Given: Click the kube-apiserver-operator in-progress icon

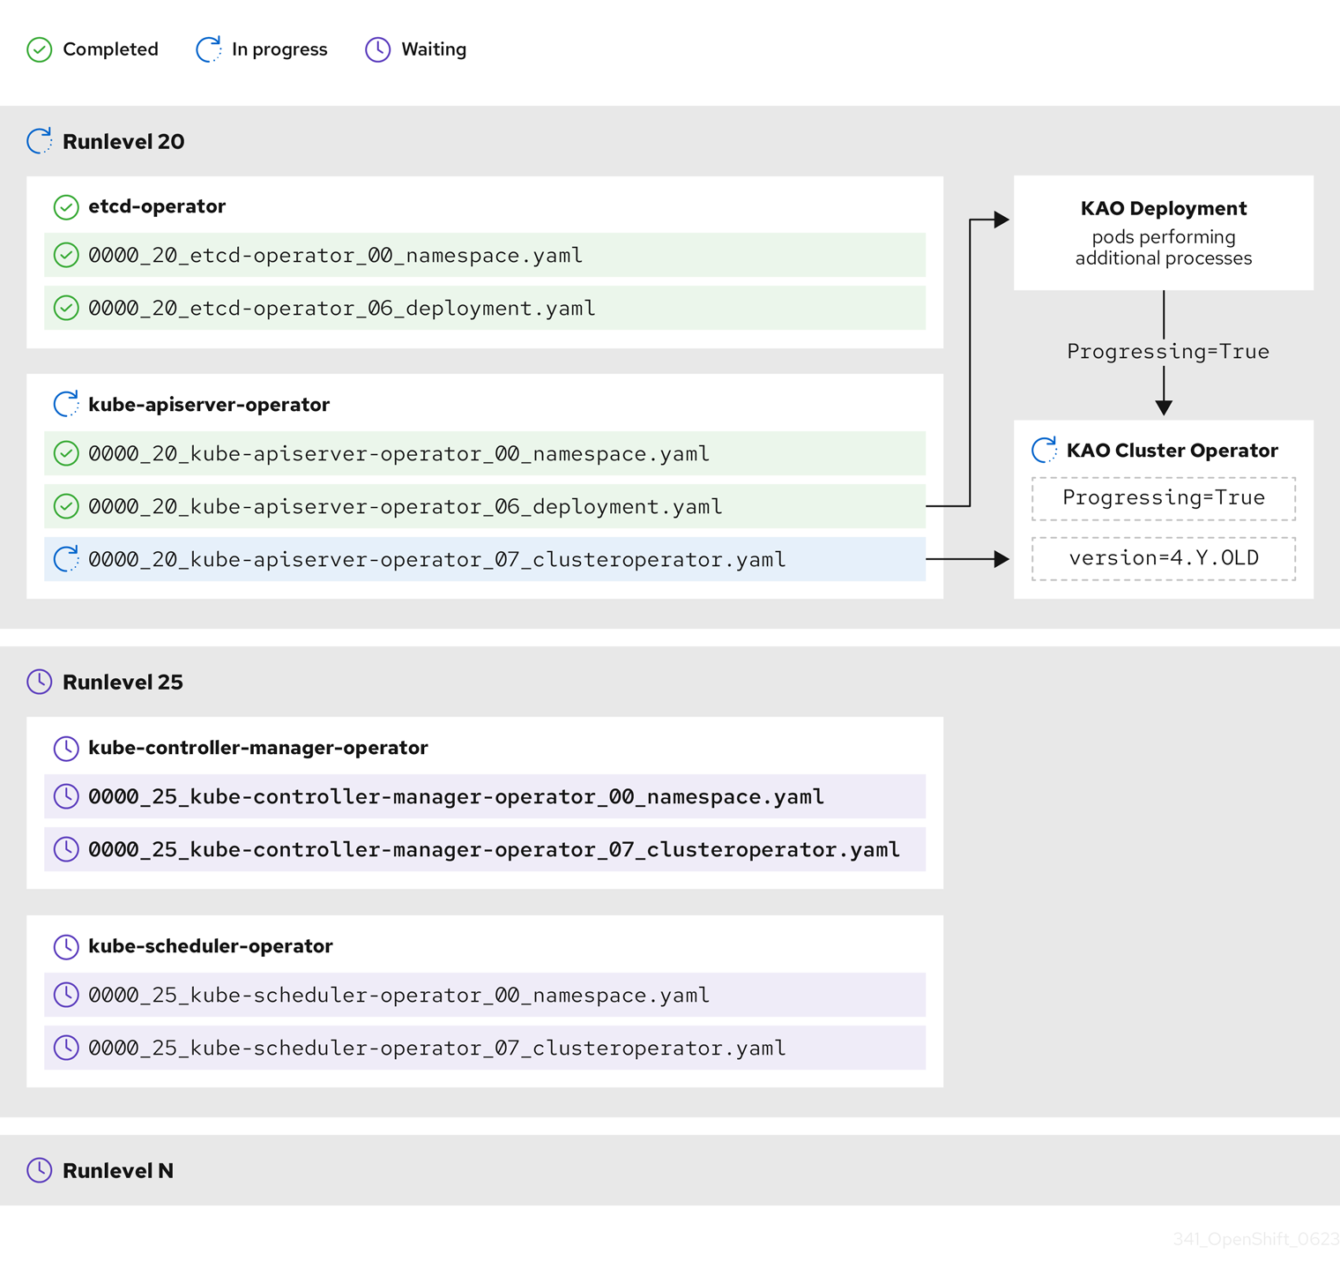Looking at the screenshot, I should click(x=66, y=405).
